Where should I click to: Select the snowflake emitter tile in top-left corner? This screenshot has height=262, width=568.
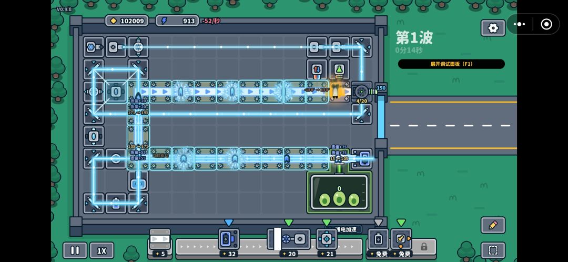(x=94, y=47)
